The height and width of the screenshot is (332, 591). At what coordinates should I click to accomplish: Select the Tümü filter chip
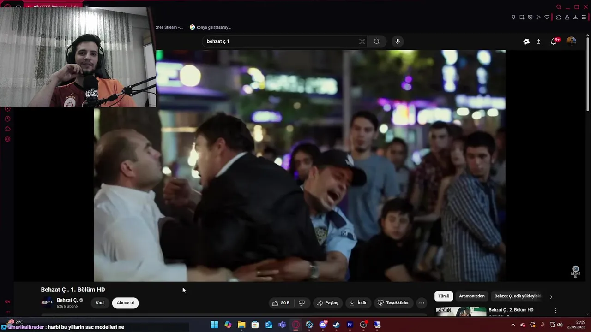444,296
